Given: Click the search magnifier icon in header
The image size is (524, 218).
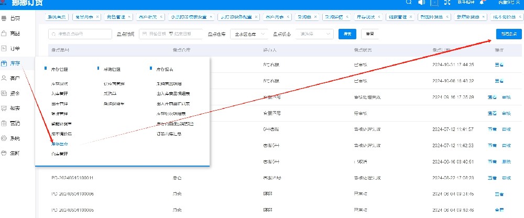Looking at the screenshot, I should (409, 3).
